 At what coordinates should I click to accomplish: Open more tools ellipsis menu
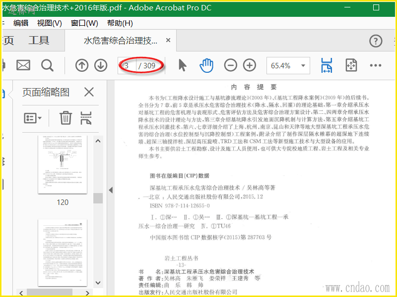(376, 65)
